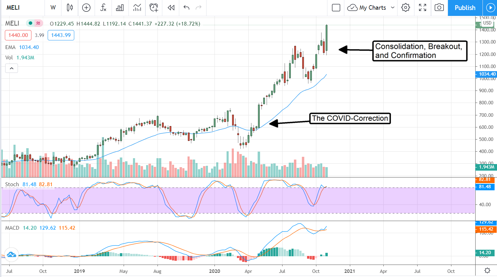Select the MACD indicator legend label
This screenshot has height=277, width=497.
(x=12, y=228)
